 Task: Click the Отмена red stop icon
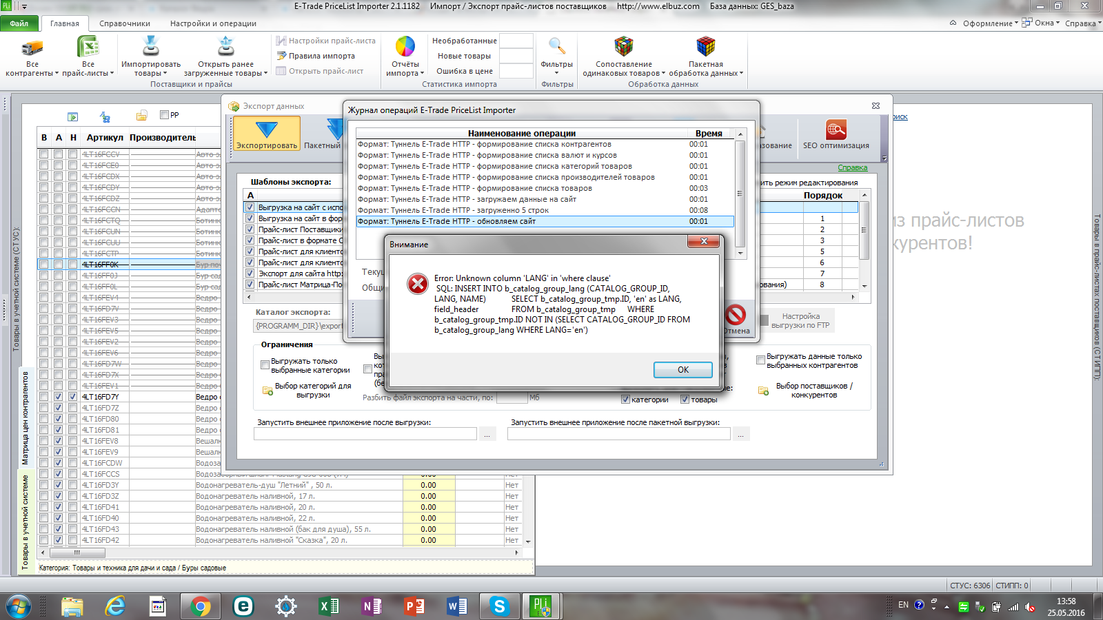point(736,315)
